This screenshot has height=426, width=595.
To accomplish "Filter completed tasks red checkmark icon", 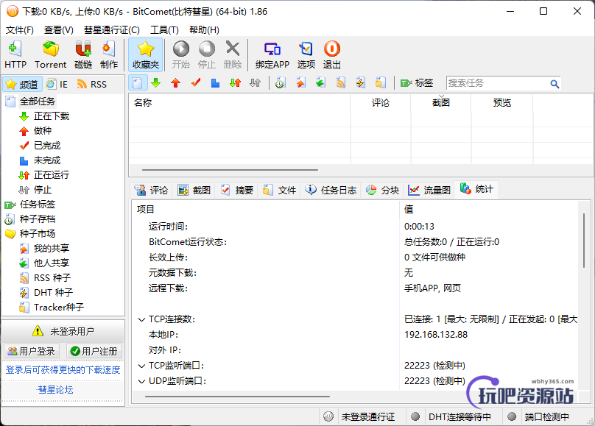I will tap(196, 83).
